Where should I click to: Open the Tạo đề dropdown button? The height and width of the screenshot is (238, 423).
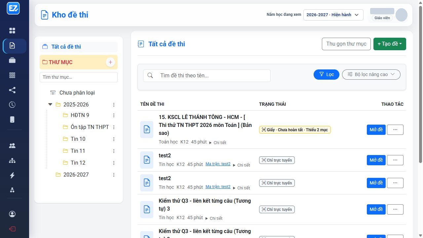(x=390, y=44)
